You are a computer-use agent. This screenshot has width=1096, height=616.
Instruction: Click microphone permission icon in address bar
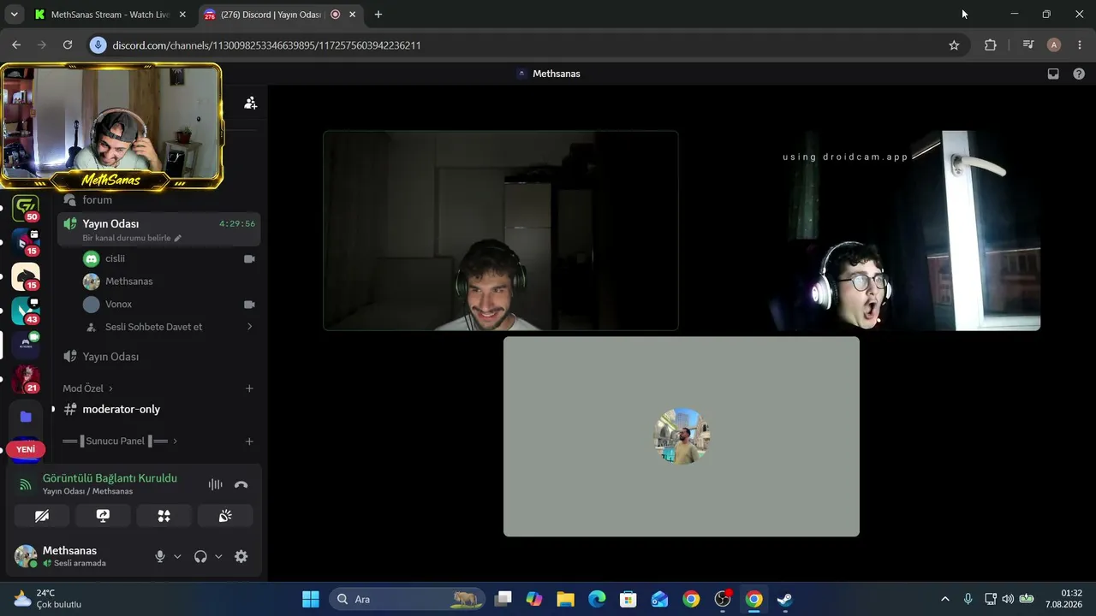[x=98, y=45]
